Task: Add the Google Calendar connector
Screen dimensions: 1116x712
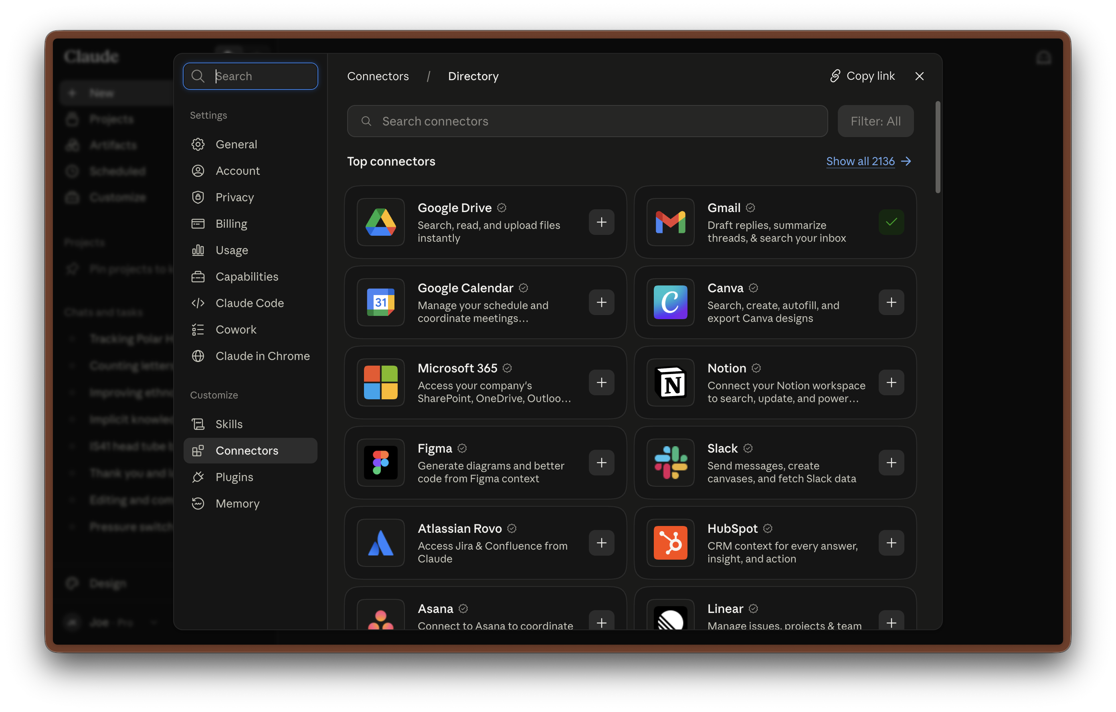Action: 601,302
